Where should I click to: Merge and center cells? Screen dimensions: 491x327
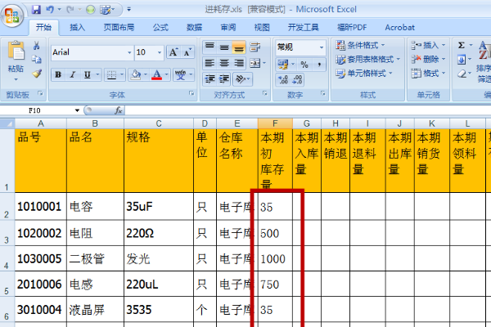(255, 63)
